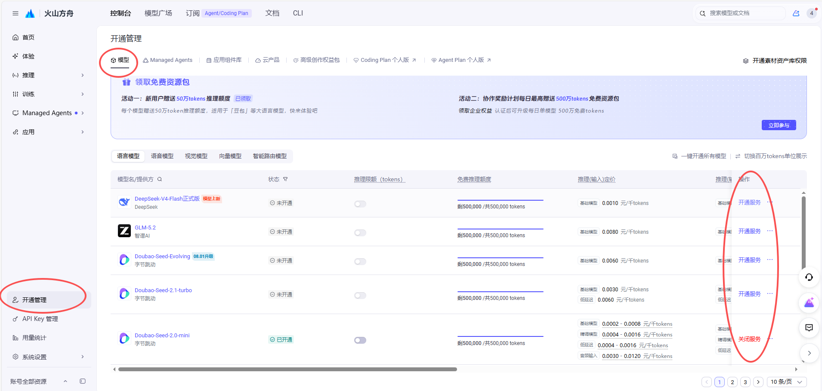Click 切换百万tokens单位展示
This screenshot has height=391, width=822.
[771, 156]
